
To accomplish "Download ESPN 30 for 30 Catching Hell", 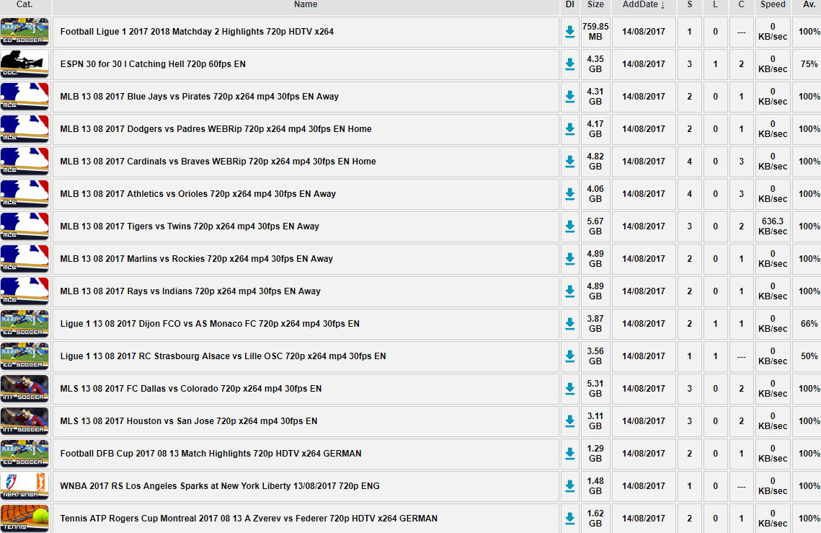I will pyautogui.click(x=569, y=64).
